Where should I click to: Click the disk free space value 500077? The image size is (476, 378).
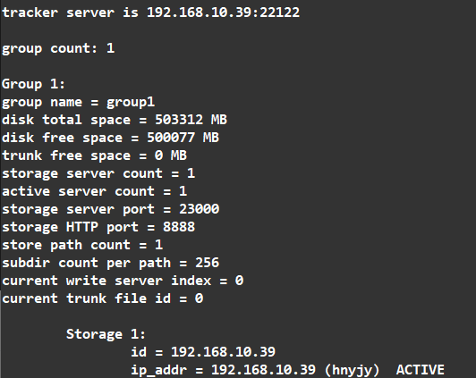pos(171,138)
